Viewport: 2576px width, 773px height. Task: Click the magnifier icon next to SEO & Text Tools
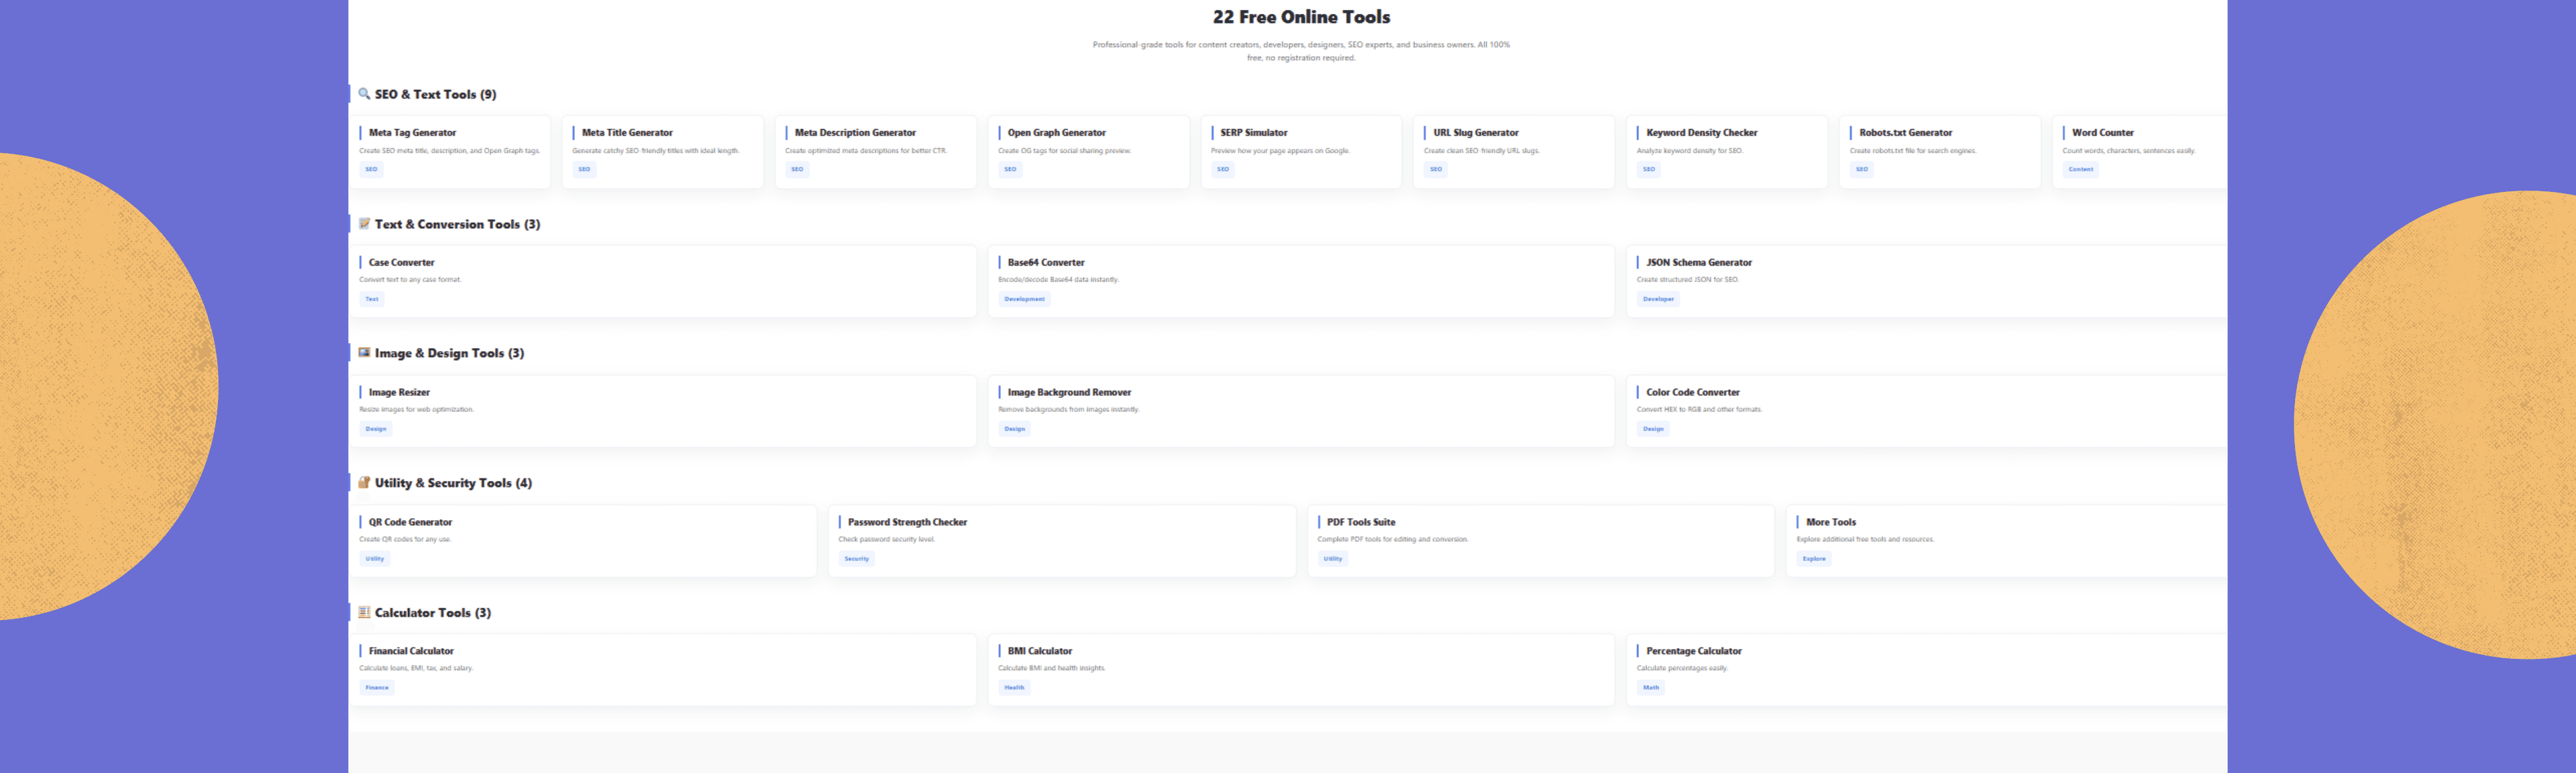(363, 93)
